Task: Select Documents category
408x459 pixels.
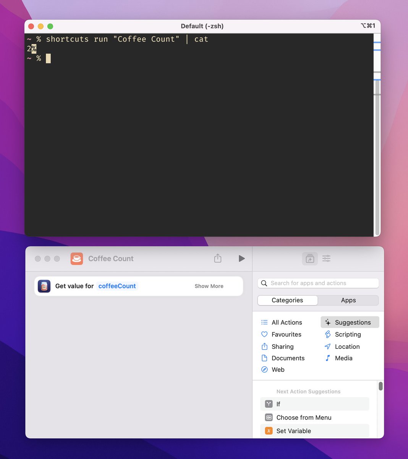Action: click(x=288, y=358)
